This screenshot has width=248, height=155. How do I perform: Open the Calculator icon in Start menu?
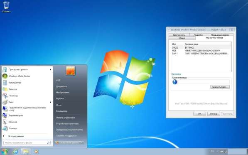[5, 83]
